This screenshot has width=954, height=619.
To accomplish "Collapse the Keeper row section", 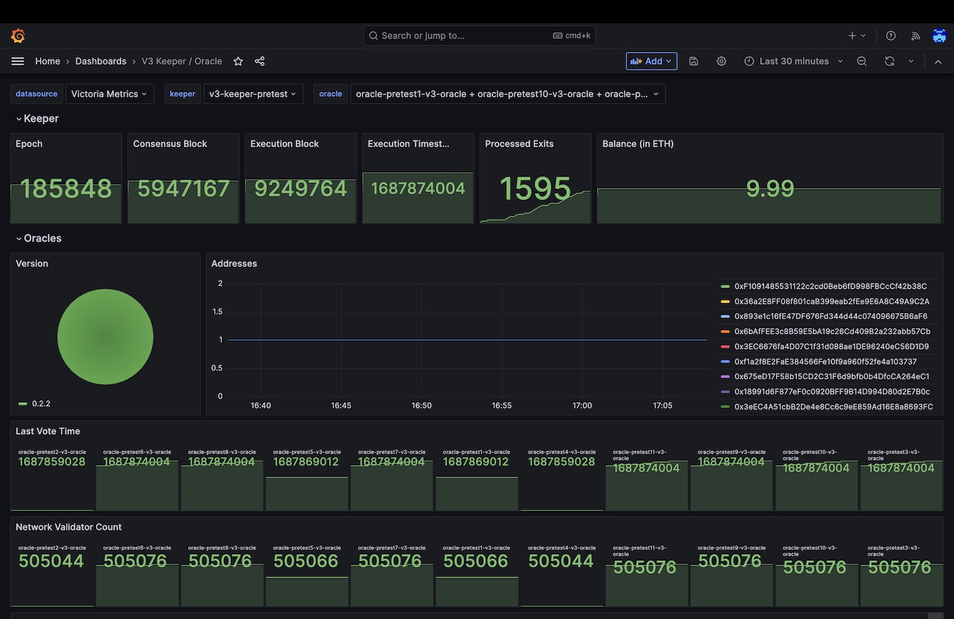I will click(37, 119).
